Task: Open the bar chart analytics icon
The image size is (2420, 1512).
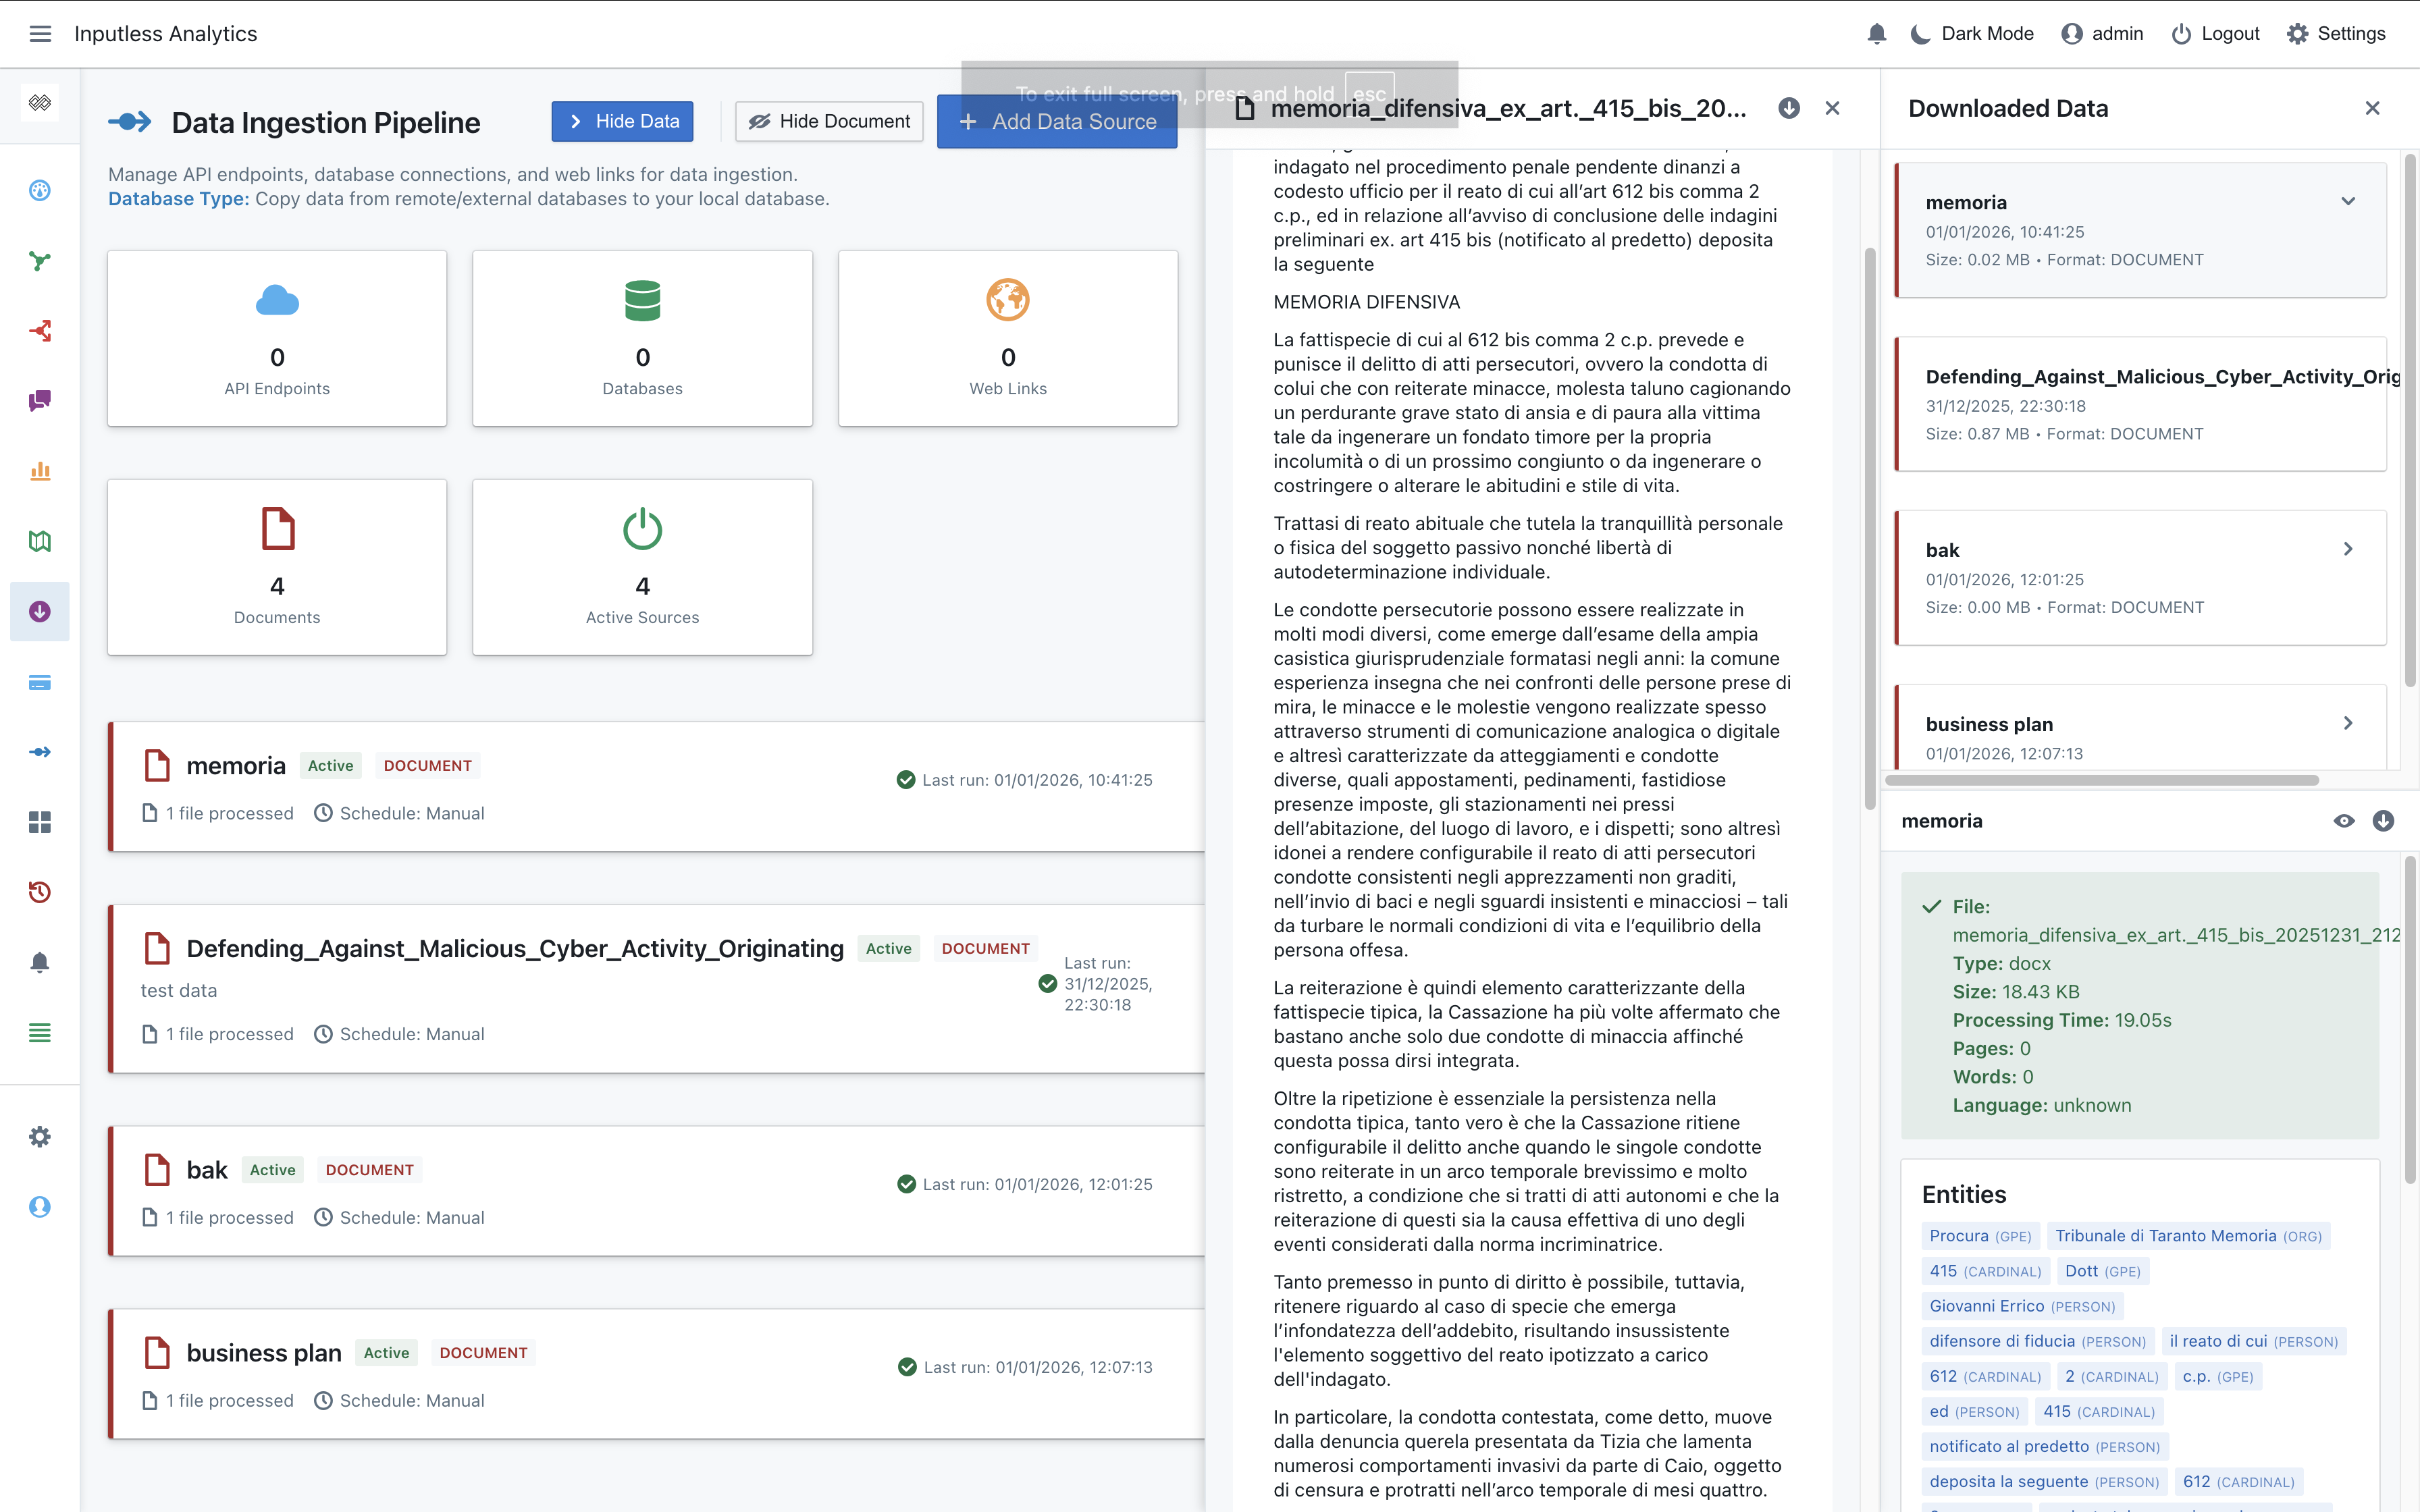Action: click(x=40, y=471)
